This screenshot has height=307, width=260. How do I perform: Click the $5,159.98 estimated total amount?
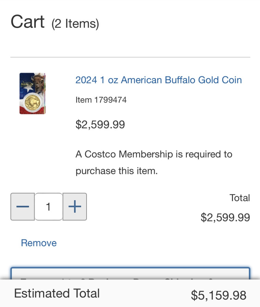[218, 295]
